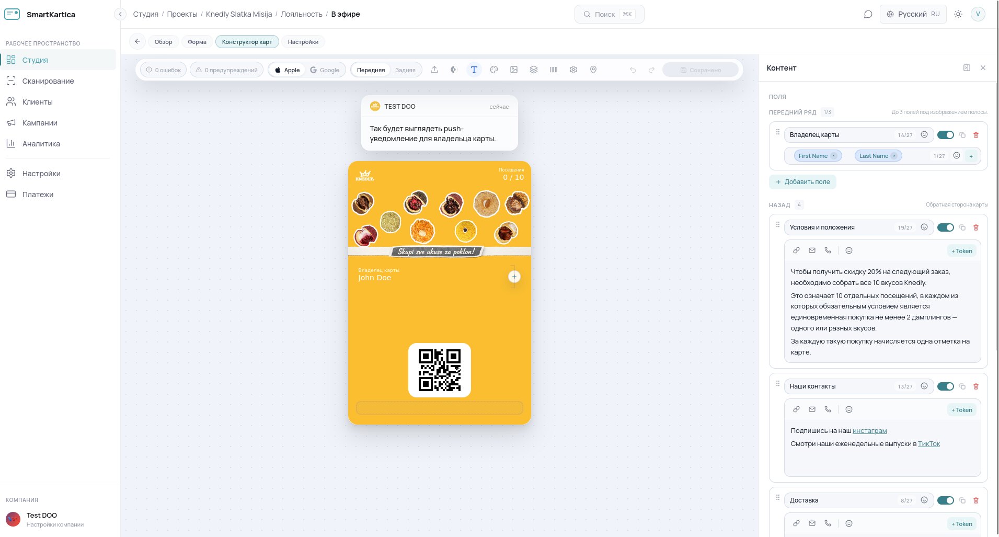Select the text content tool icon

point(474,70)
